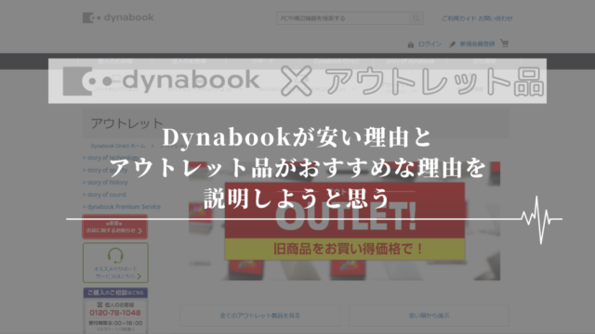Click the lock icon beside ログイン
595x334 pixels.
coord(411,45)
